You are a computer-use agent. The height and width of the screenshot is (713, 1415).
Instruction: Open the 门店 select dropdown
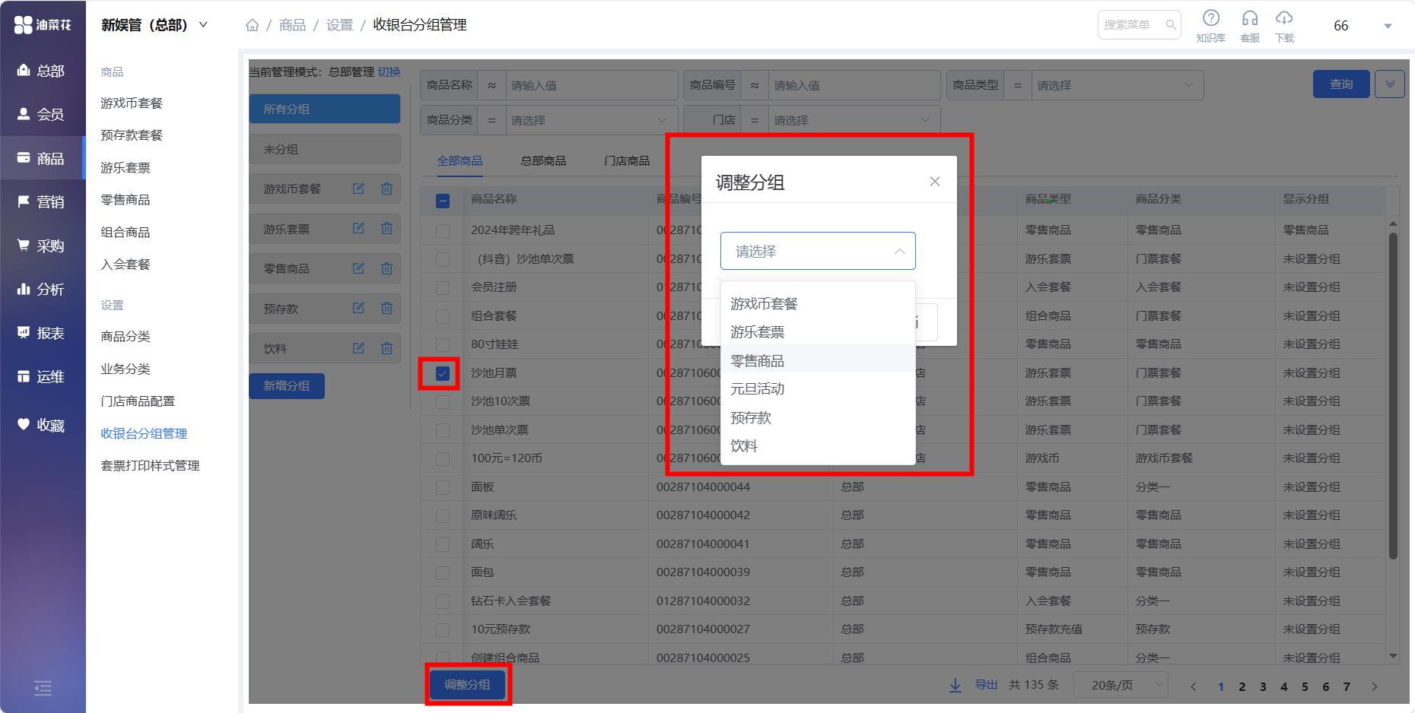coord(854,120)
